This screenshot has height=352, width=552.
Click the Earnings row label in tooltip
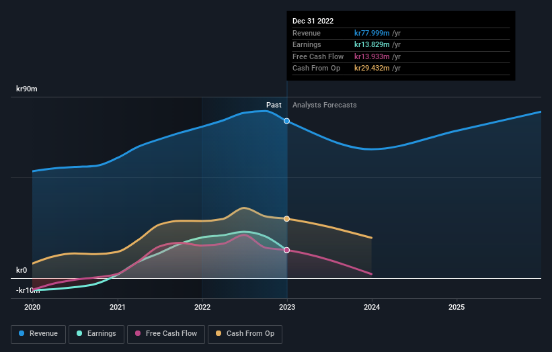tap(307, 44)
